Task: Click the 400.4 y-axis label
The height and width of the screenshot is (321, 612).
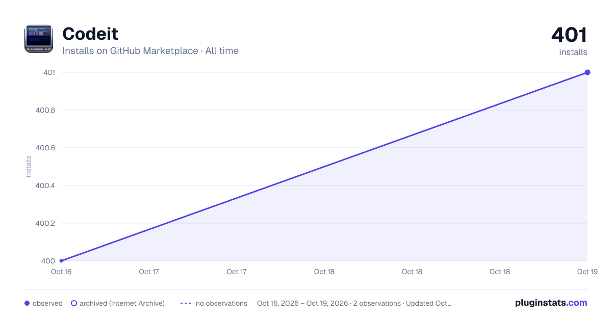Action: pos(45,185)
